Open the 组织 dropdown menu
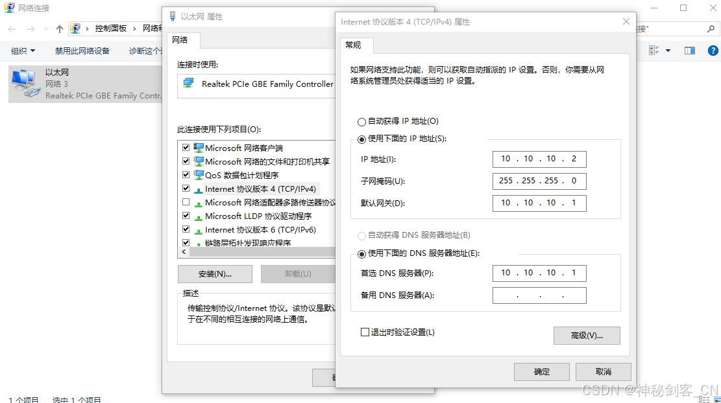Image resolution: width=721 pixels, height=403 pixels. tap(23, 51)
